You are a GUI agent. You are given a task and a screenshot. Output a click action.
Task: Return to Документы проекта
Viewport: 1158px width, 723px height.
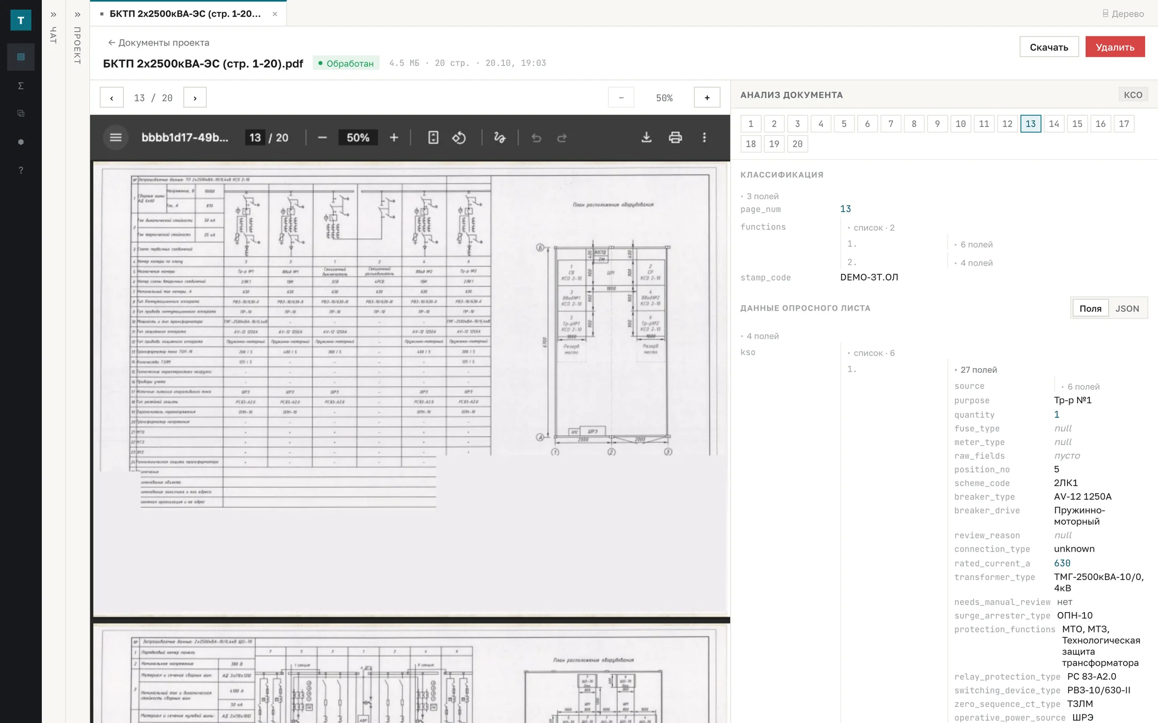159,43
